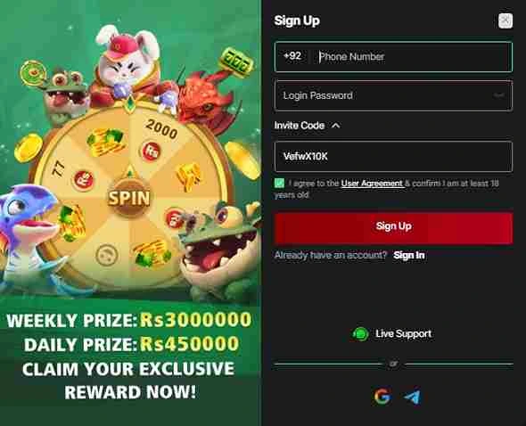The width and height of the screenshot is (526, 426).
Task: Click the gold coin left of the wheel
Action: (x=29, y=148)
